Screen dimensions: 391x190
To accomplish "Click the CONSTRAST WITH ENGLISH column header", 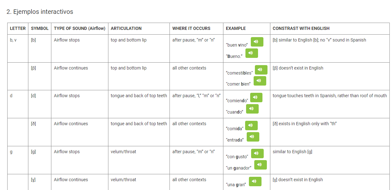I will [301, 28].
